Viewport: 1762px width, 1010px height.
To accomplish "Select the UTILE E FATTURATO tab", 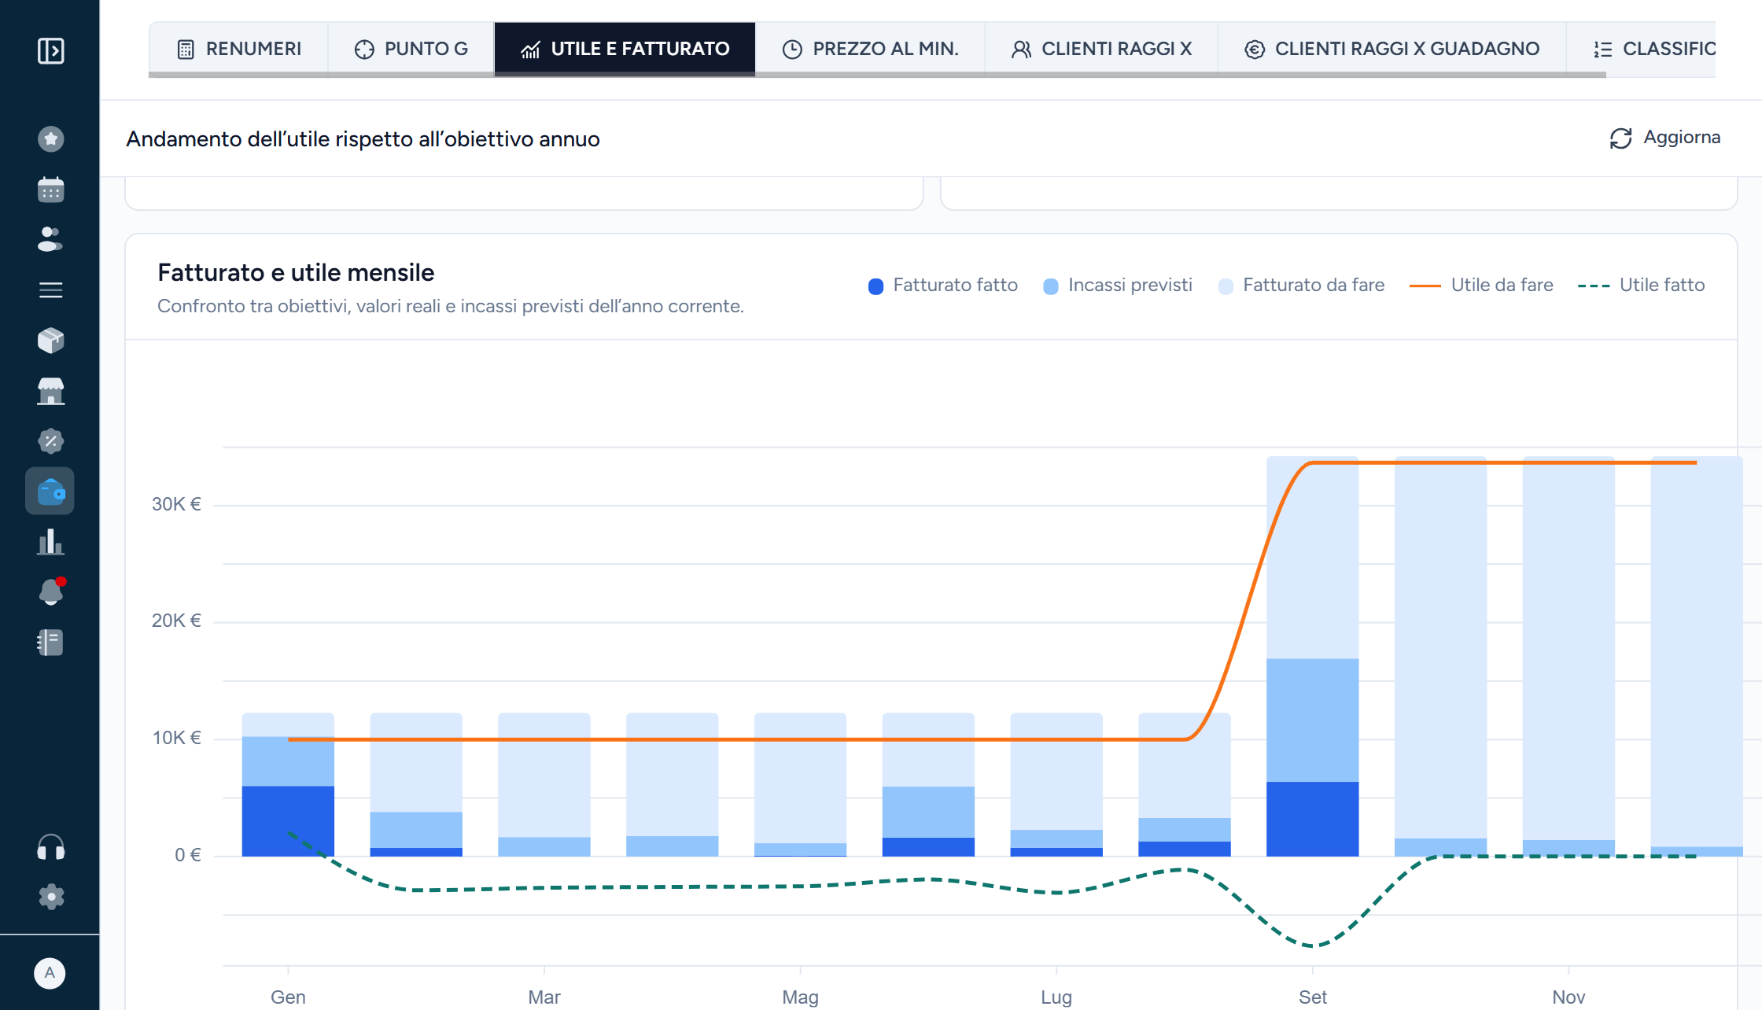I will [625, 49].
